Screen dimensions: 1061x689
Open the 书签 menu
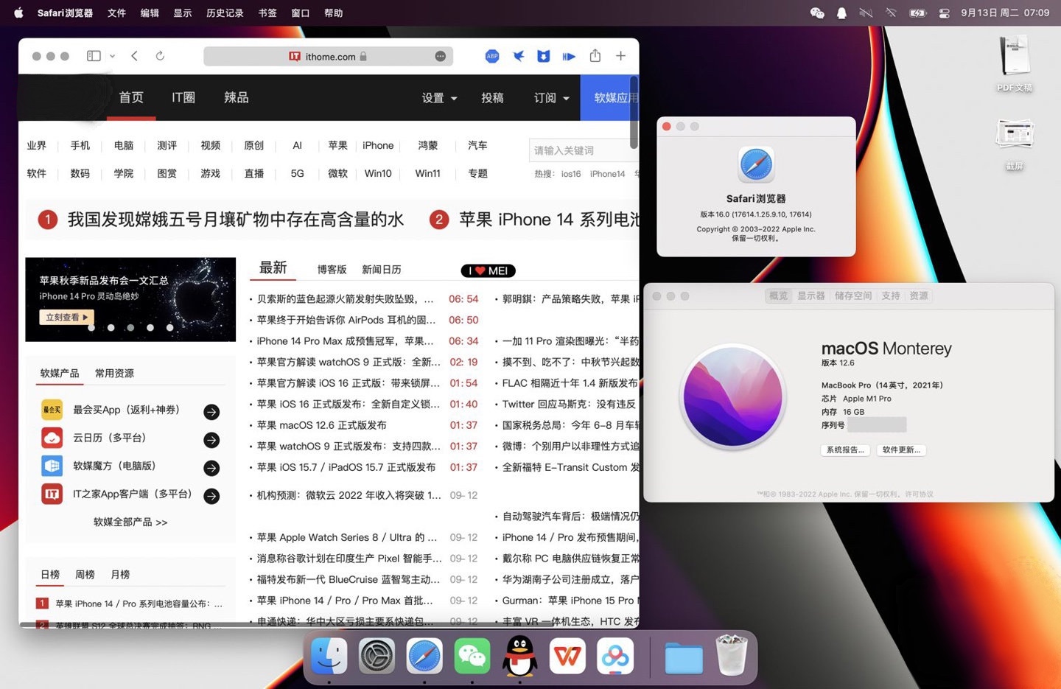click(267, 13)
